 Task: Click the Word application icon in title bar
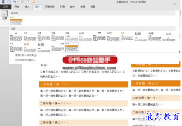coord(3,2)
